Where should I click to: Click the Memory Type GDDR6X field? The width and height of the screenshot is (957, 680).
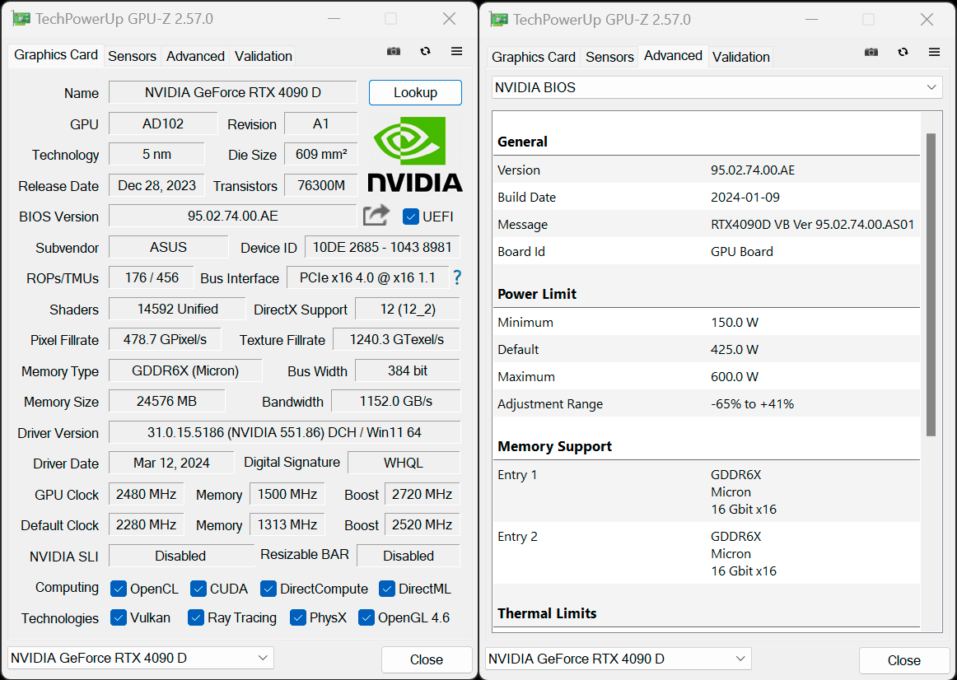(185, 370)
